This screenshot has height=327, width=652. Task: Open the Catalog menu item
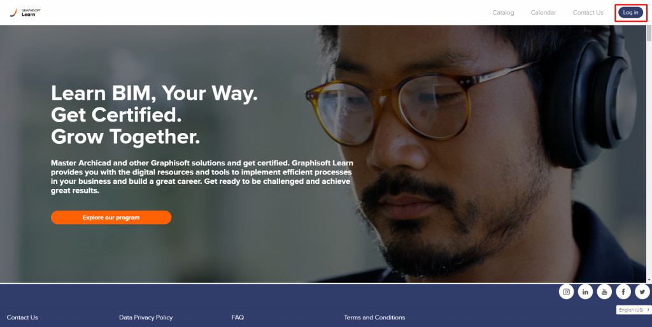(503, 13)
